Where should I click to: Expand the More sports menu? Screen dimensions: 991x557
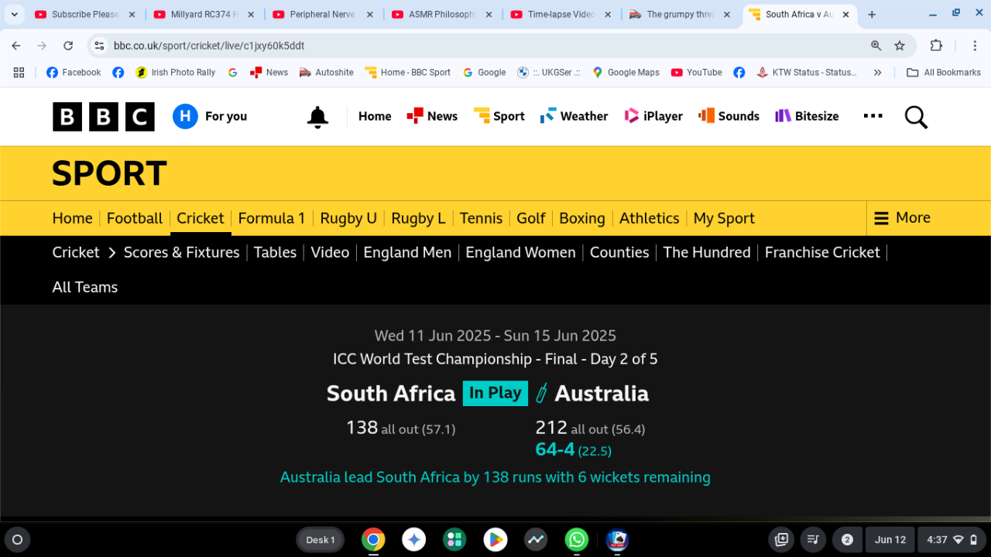click(x=902, y=217)
